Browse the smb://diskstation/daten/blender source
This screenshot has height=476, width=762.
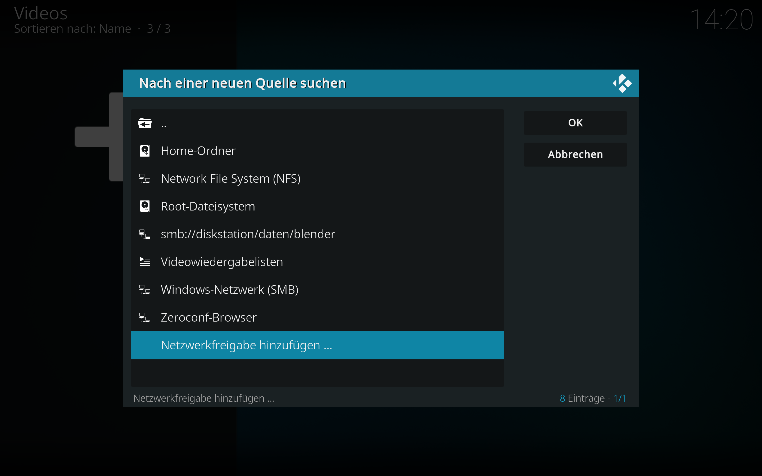(248, 234)
